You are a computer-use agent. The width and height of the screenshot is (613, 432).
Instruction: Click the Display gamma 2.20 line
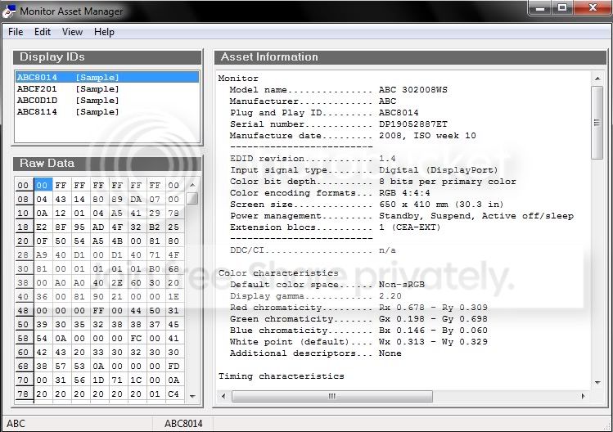click(315, 296)
